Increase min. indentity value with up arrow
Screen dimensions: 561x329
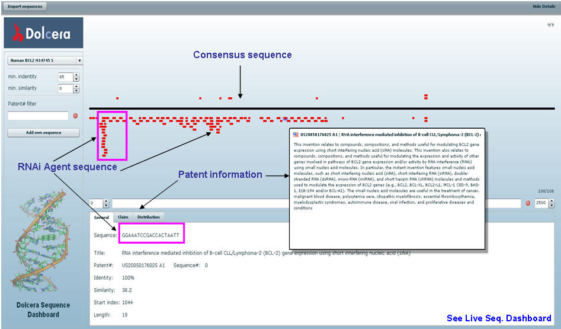76,75
